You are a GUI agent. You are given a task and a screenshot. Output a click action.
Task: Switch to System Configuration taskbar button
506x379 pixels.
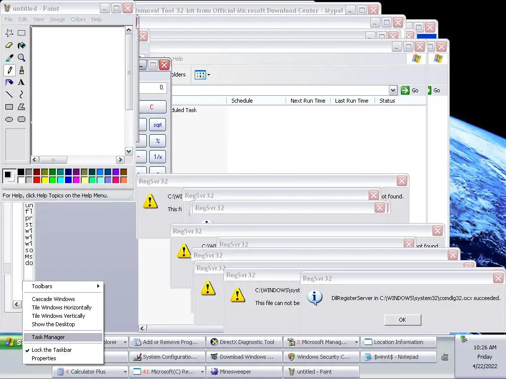[x=167, y=357]
